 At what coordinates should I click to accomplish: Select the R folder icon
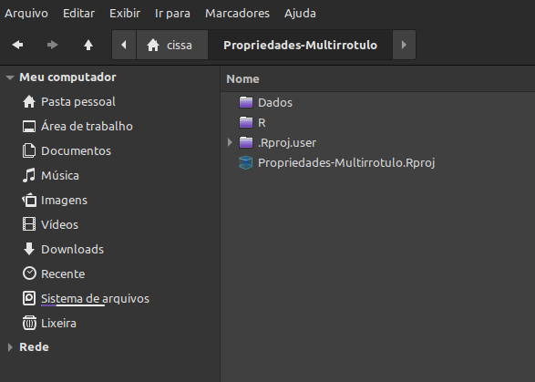click(x=246, y=122)
